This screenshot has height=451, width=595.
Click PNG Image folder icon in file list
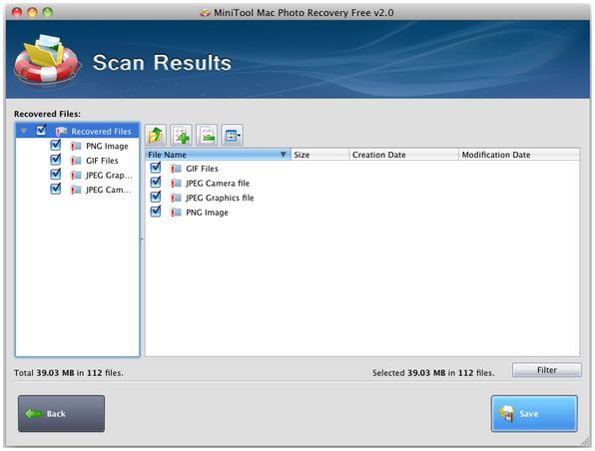pyautogui.click(x=176, y=213)
